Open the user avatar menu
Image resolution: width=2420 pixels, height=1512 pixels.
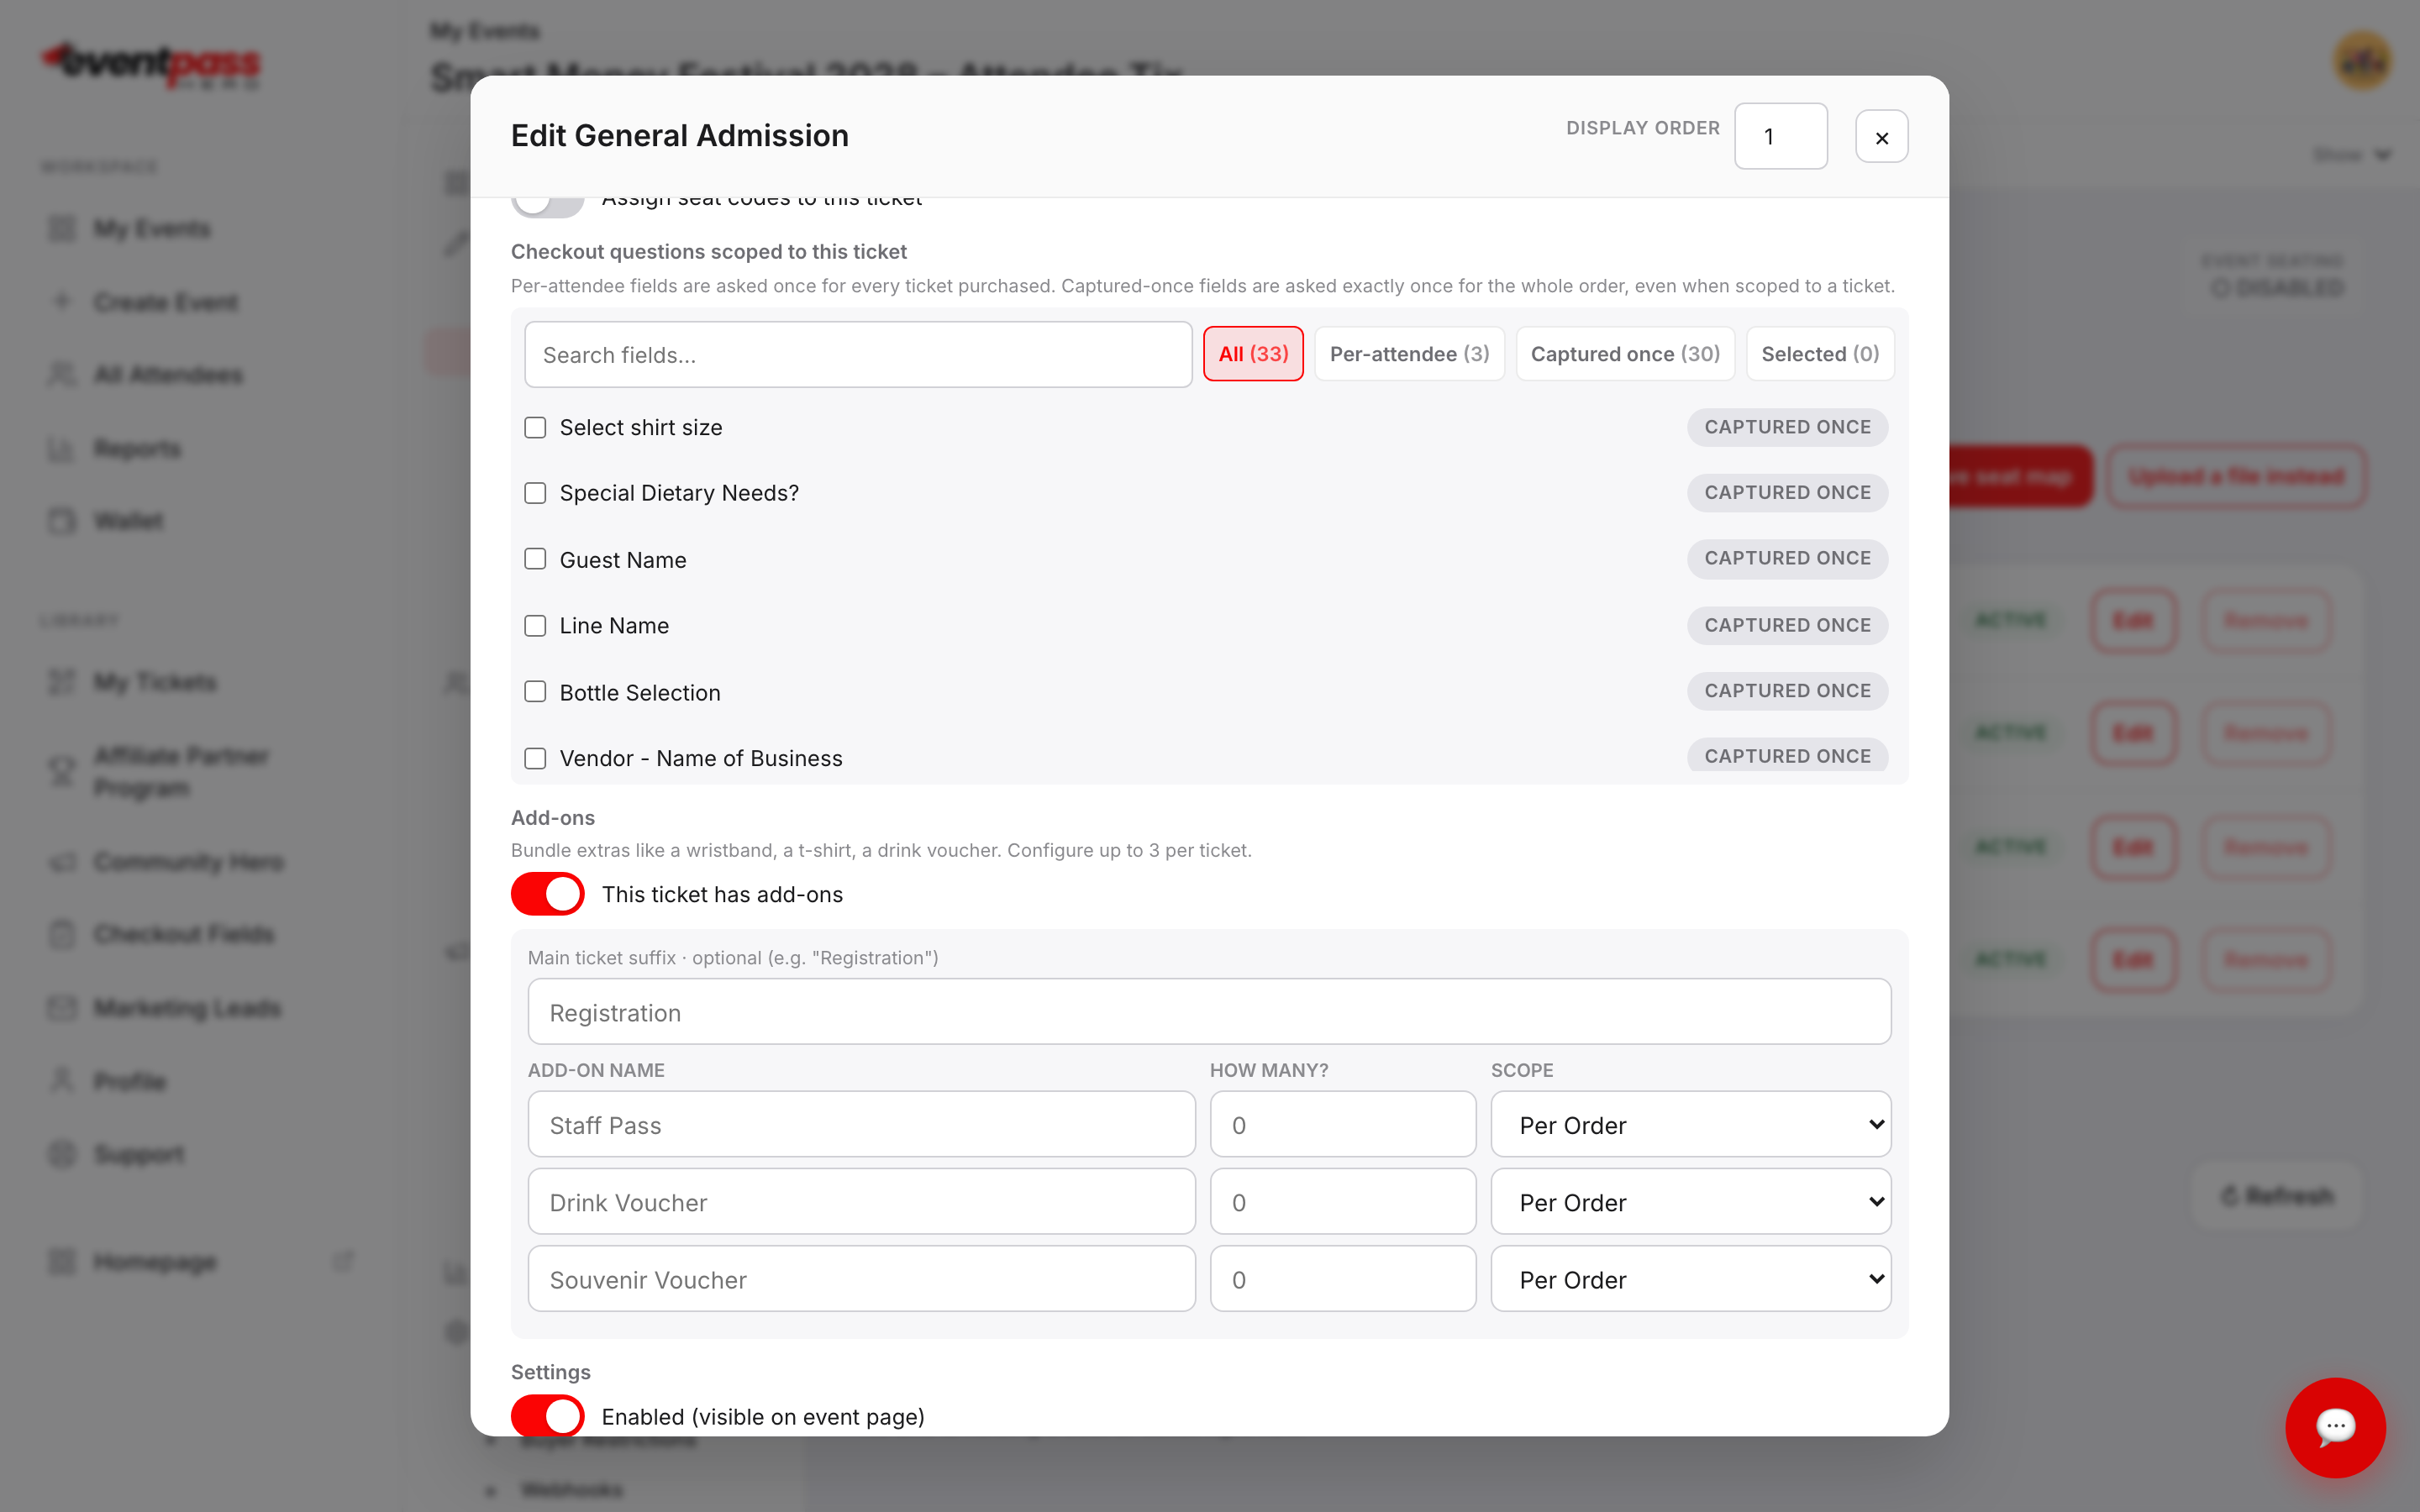(2362, 62)
